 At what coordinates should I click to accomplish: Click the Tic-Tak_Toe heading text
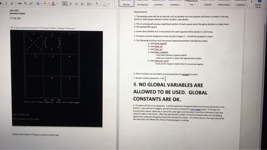(15, 18)
